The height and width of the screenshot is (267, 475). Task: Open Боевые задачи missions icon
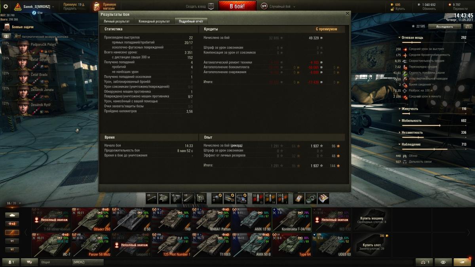coord(7,27)
